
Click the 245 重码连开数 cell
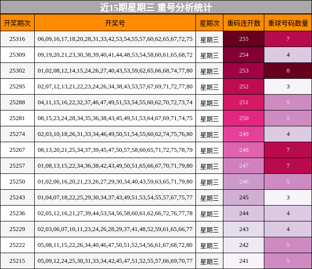(x=244, y=197)
